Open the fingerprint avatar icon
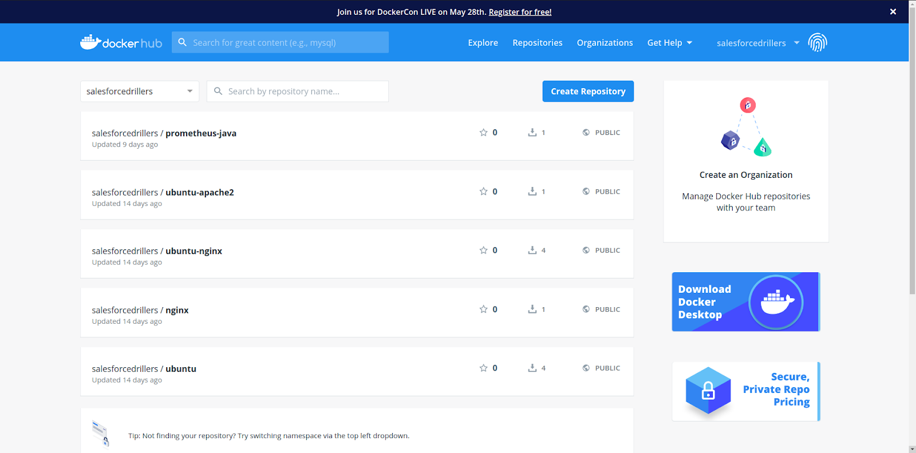 click(818, 42)
